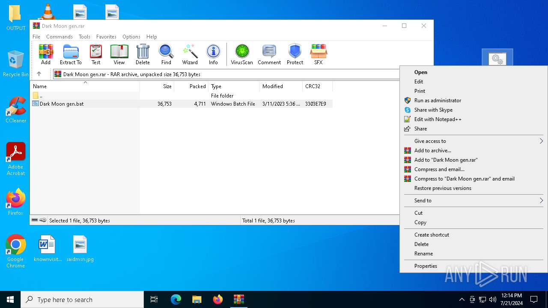Create SFX archive via SFX icon
The width and height of the screenshot is (548, 308).
pos(319,54)
